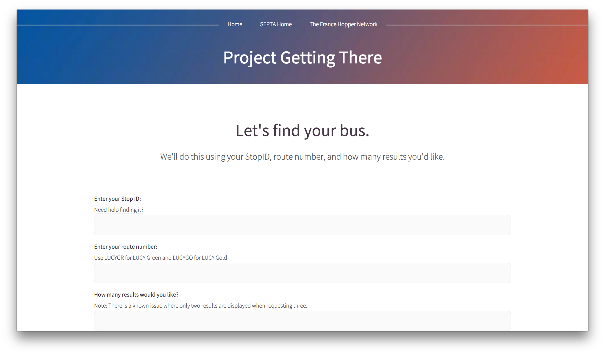This screenshot has width=605, height=355.
Task: Go to SEPTA Home in the navigation bar
Action: [x=276, y=24]
